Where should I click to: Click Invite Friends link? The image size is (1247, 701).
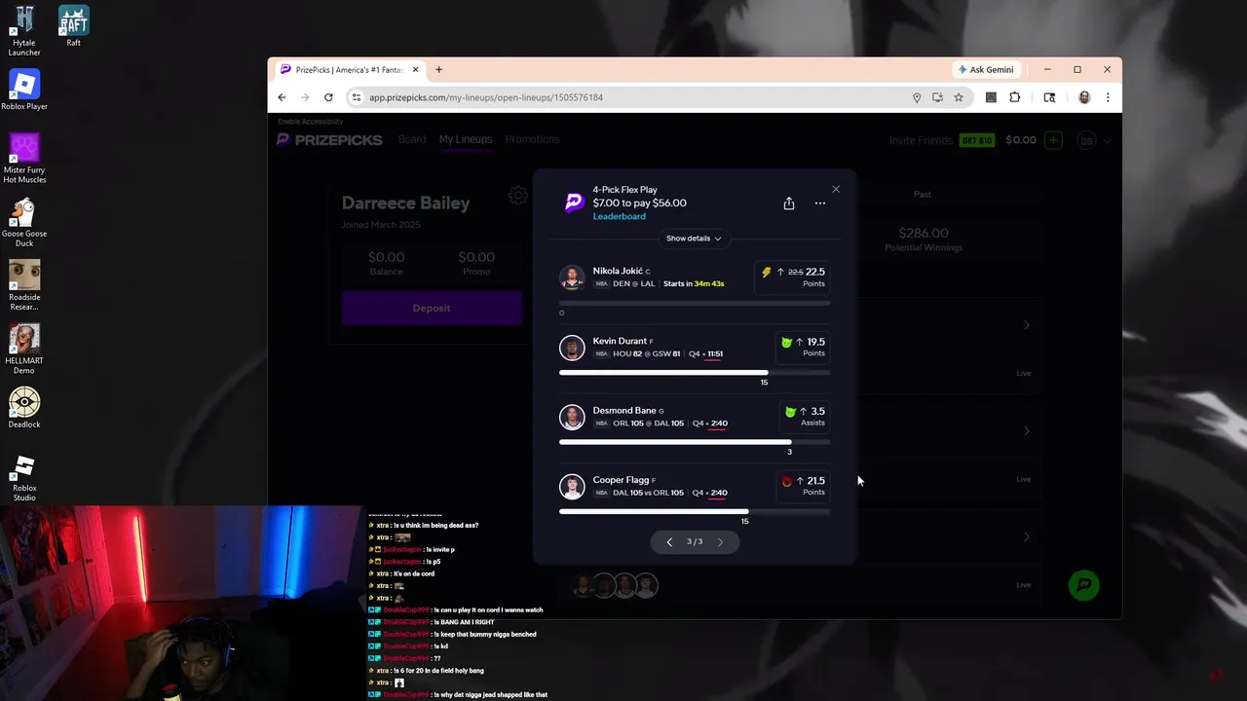[x=921, y=140]
